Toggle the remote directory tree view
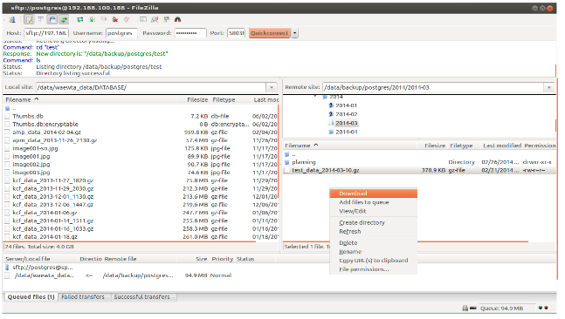This screenshot has height=319, width=565. point(52,20)
